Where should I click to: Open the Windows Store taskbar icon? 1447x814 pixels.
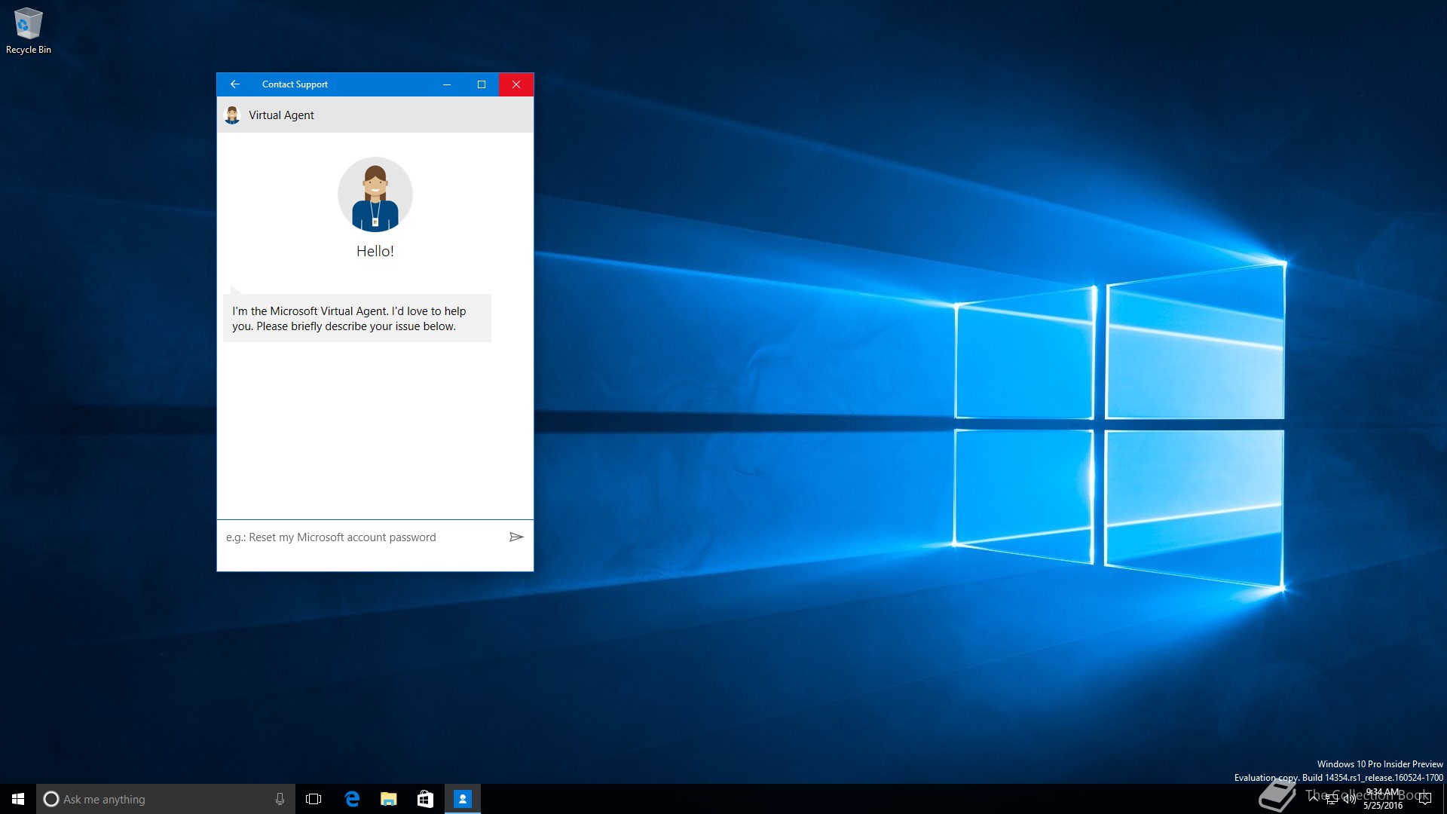tap(425, 799)
